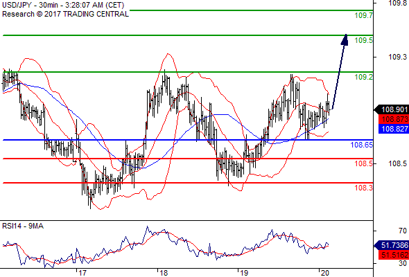Click the 109.2 green resistance label
Viewport: 409px width, 277px height.
[x=364, y=77]
